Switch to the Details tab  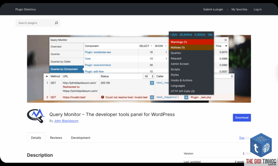click(36, 138)
